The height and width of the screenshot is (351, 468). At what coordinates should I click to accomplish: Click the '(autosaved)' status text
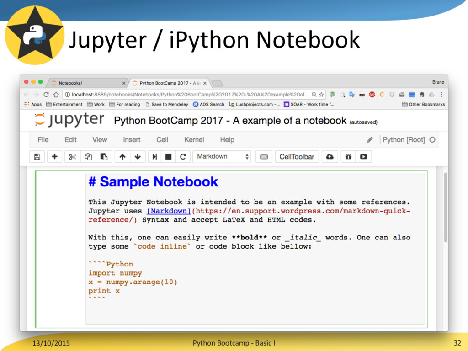[363, 122]
